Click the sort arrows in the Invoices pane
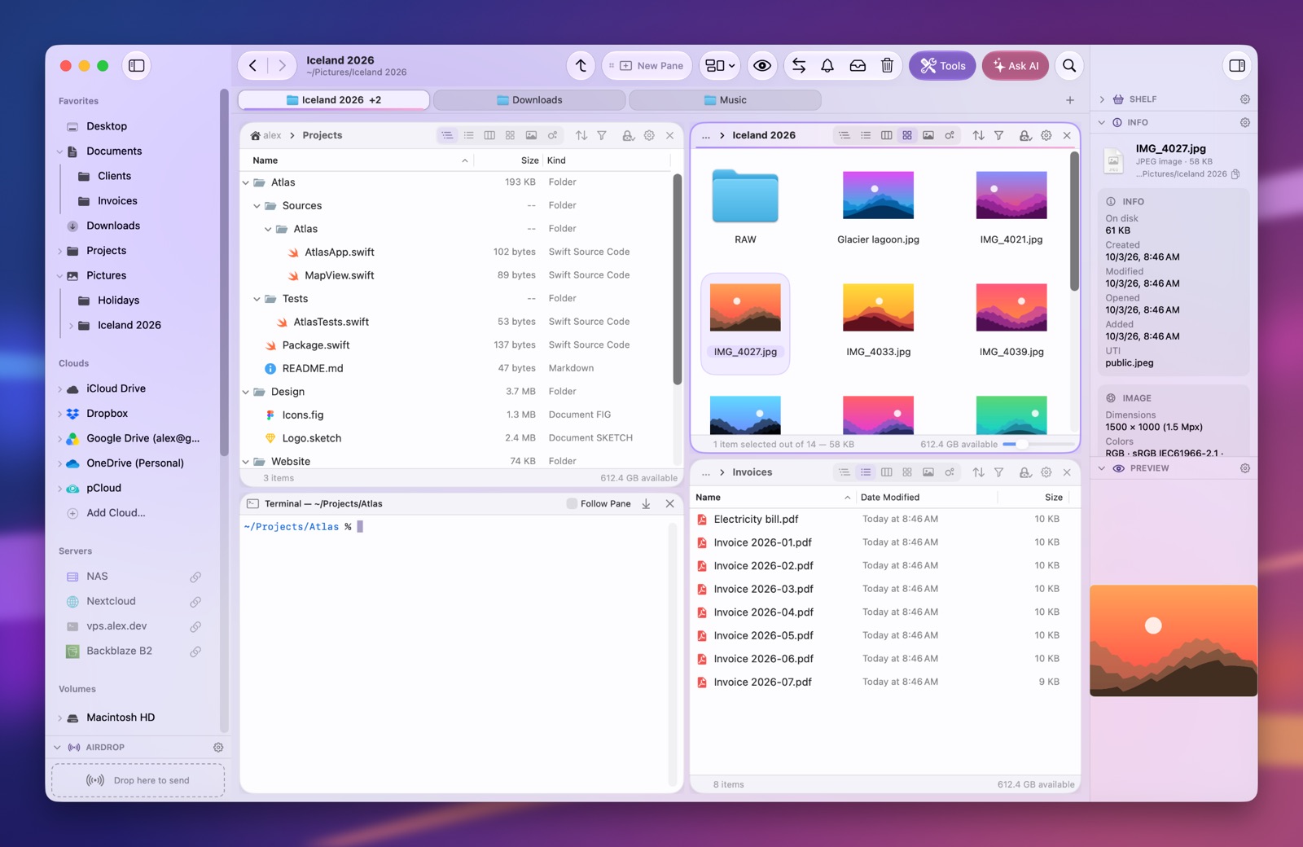This screenshot has width=1303, height=847. tap(978, 472)
